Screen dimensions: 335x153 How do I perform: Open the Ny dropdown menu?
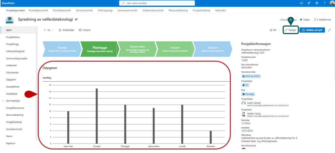coord(49,30)
